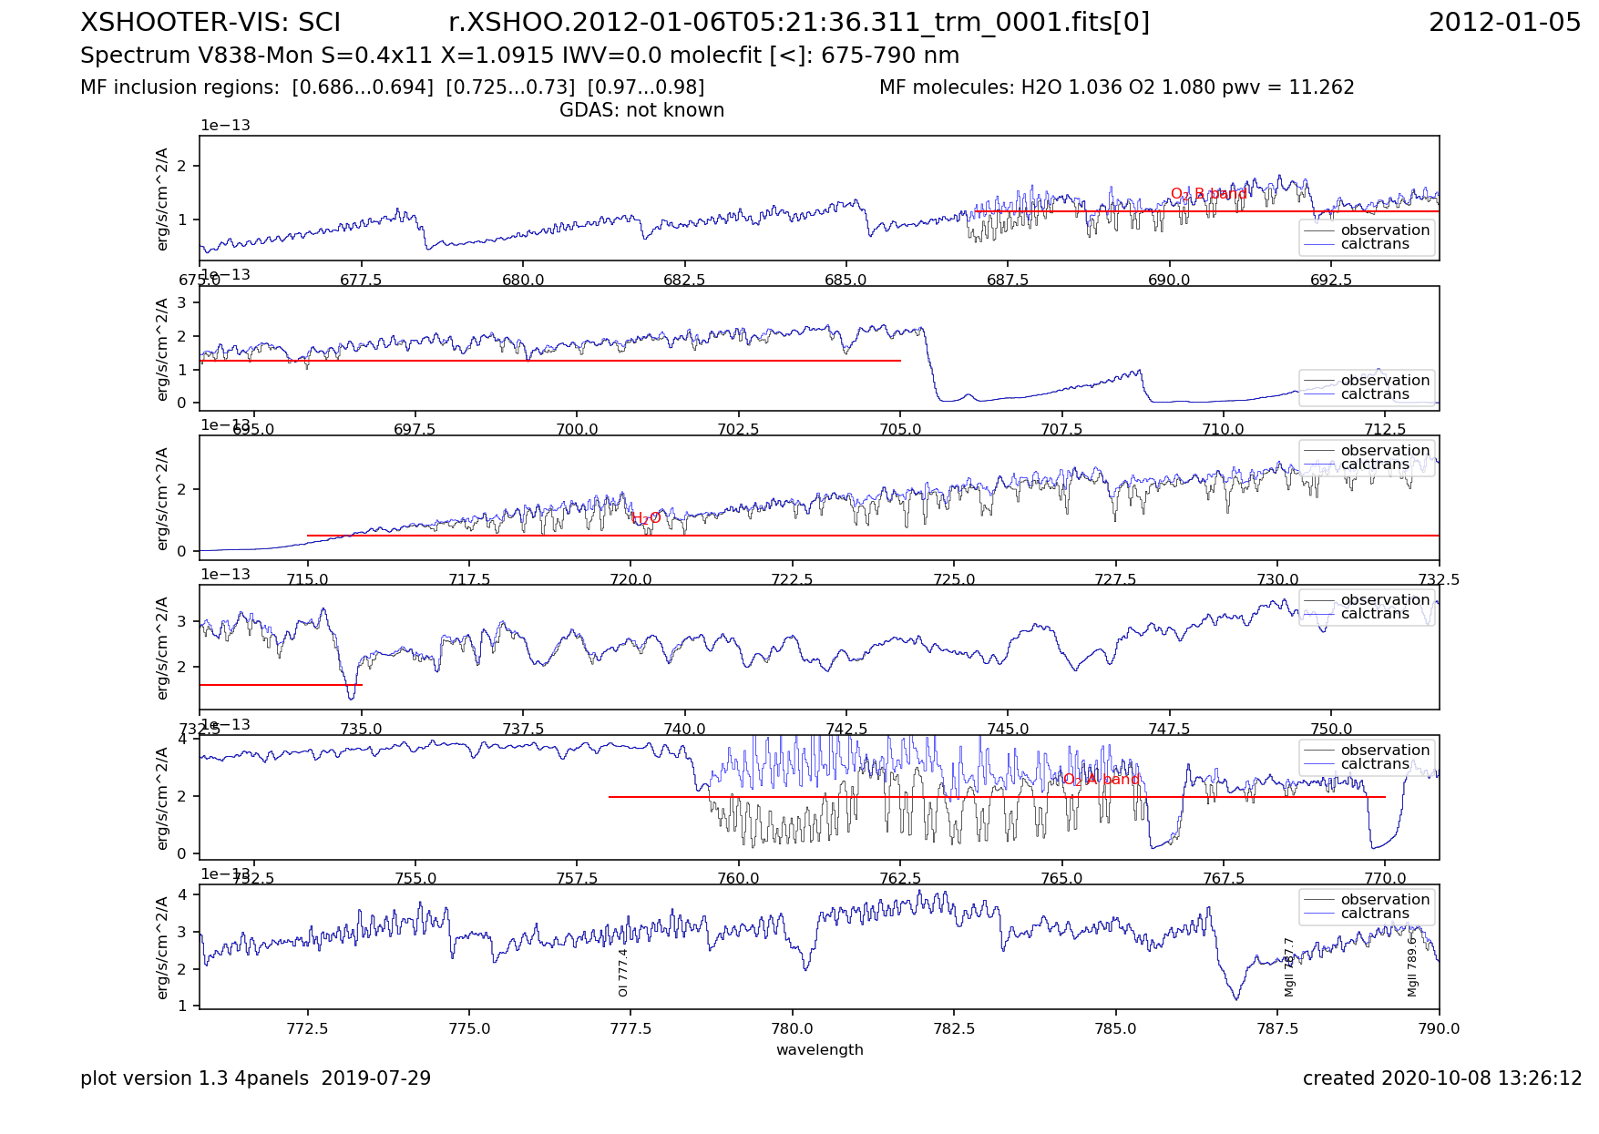
Task: Select the XSHOOTER-VIS: SCI title text
Action: pos(210,23)
